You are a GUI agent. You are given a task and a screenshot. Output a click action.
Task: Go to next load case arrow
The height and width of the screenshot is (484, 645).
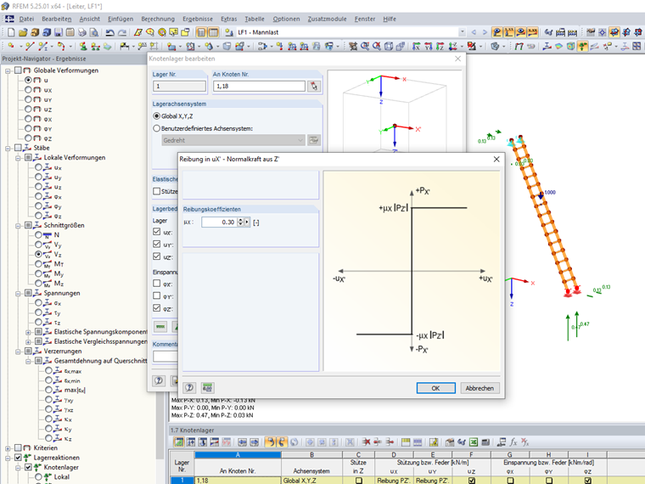[x=485, y=32]
